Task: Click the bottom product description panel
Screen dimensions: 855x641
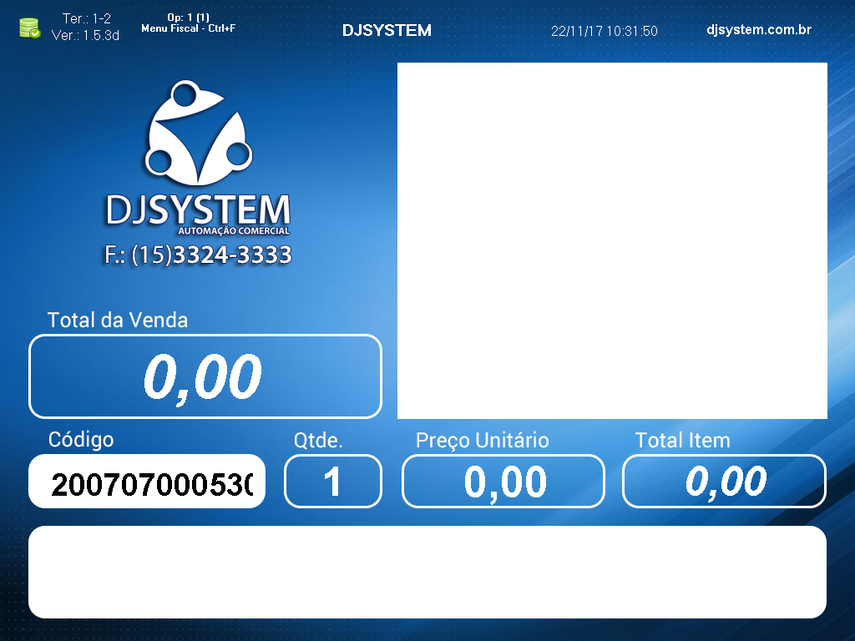Action: (427, 573)
